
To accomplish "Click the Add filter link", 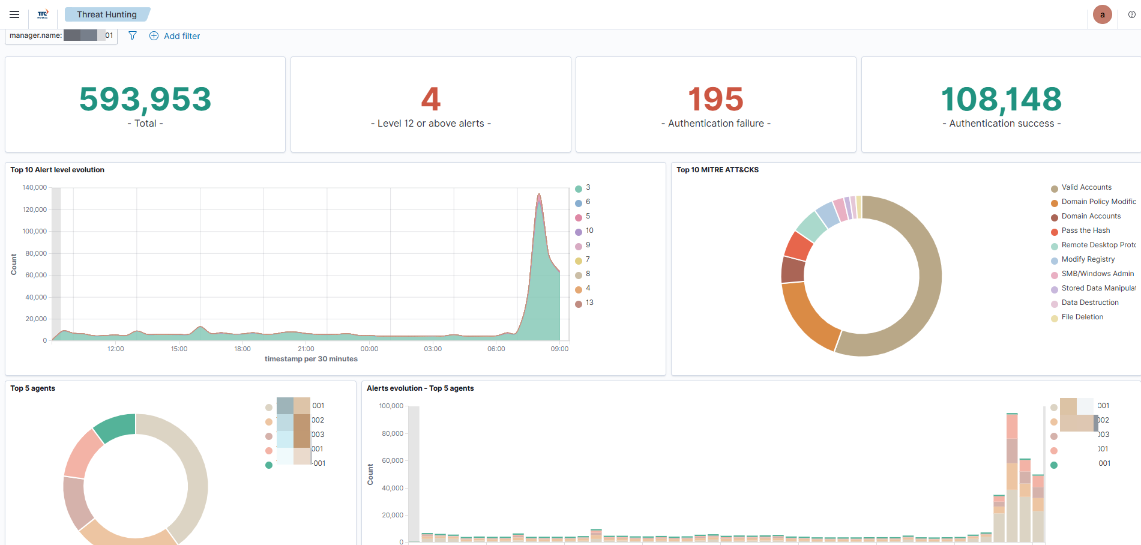I will click(182, 36).
